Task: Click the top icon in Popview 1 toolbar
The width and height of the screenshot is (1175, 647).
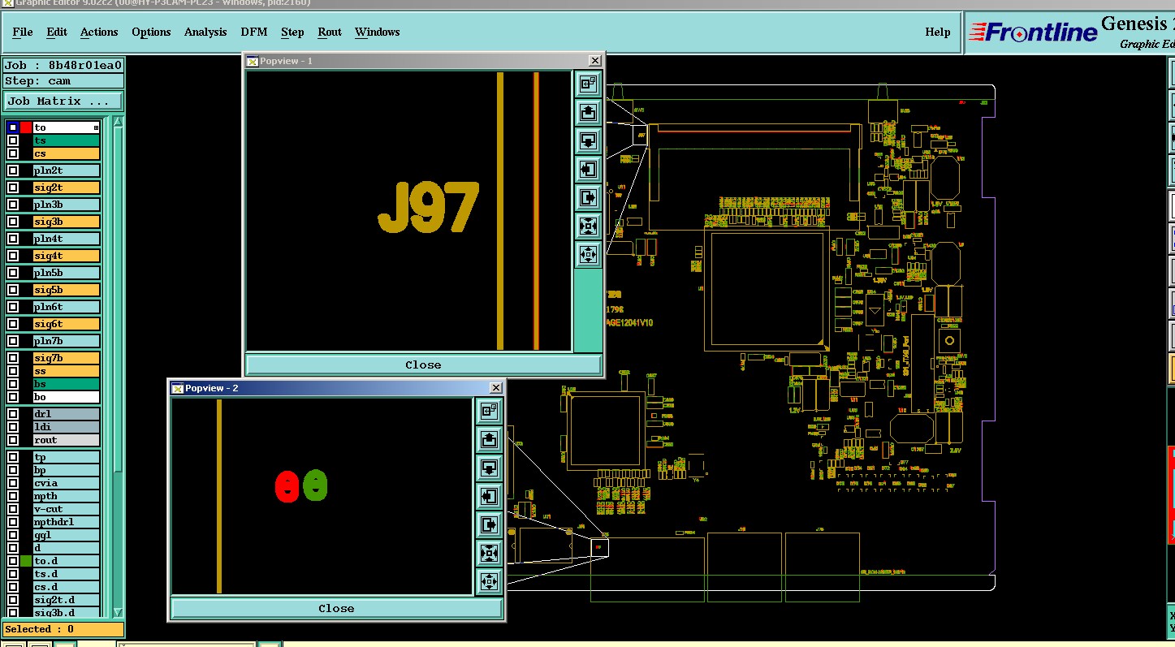Action: pyautogui.click(x=588, y=84)
